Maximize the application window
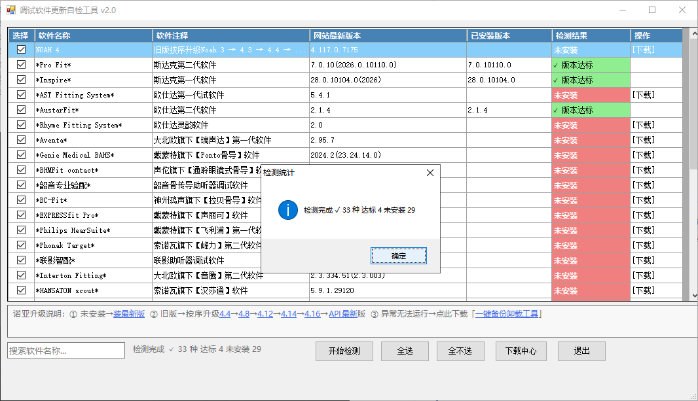698x401 pixels. pyautogui.click(x=652, y=10)
